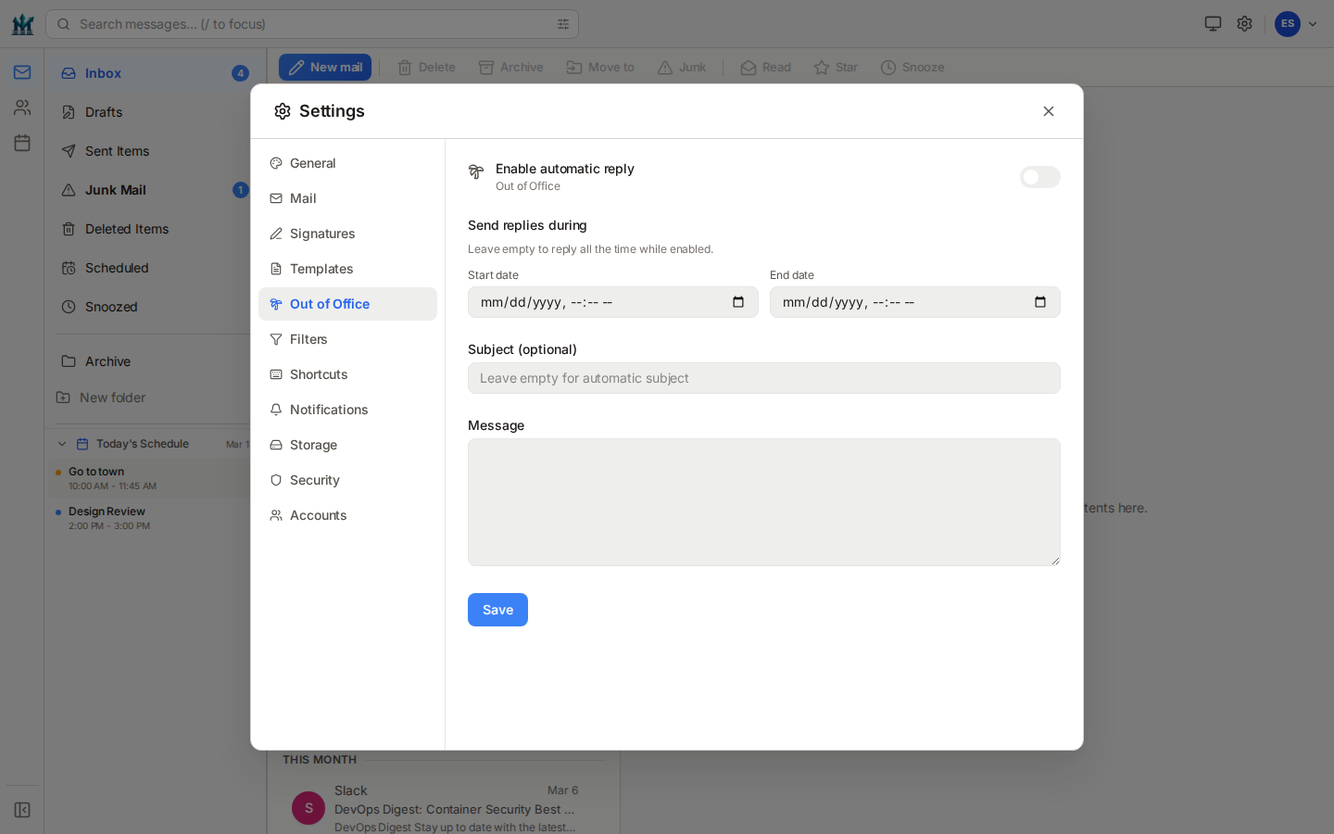Enable the automatic reply toggle
The image size is (1334, 834).
(1039, 177)
